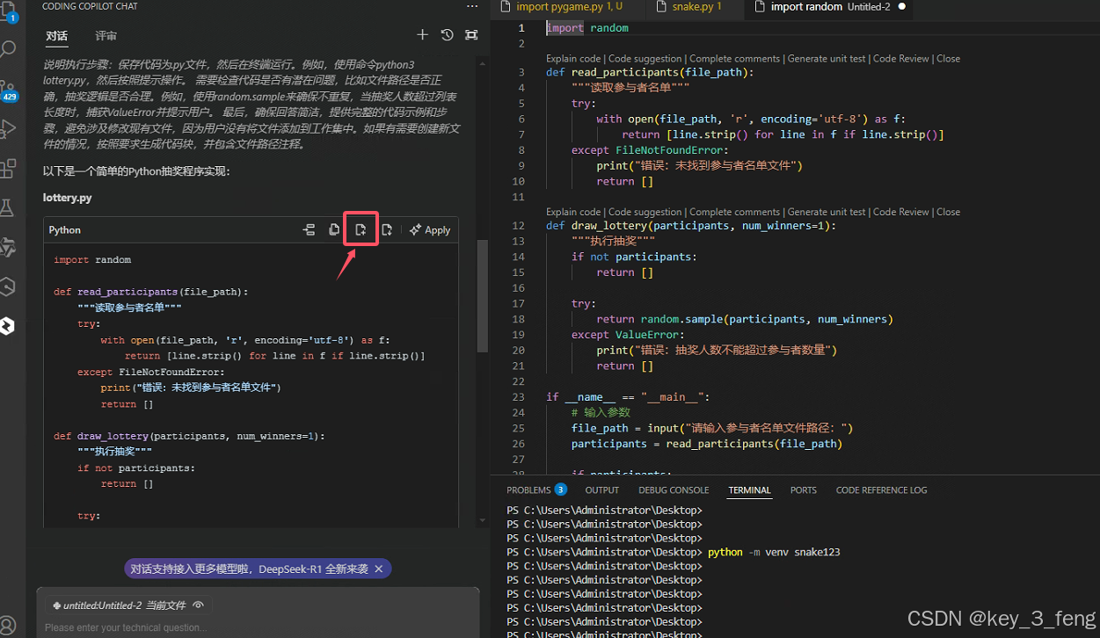Viewport: 1100px width, 638px height.
Task: Select the TERMINAL panel tab
Action: [749, 490]
